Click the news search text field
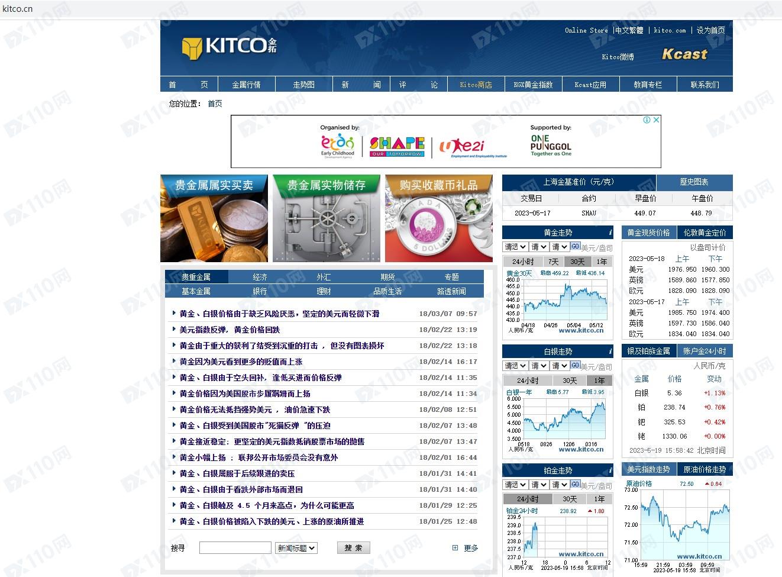The width and height of the screenshot is (782, 577). 235,548
